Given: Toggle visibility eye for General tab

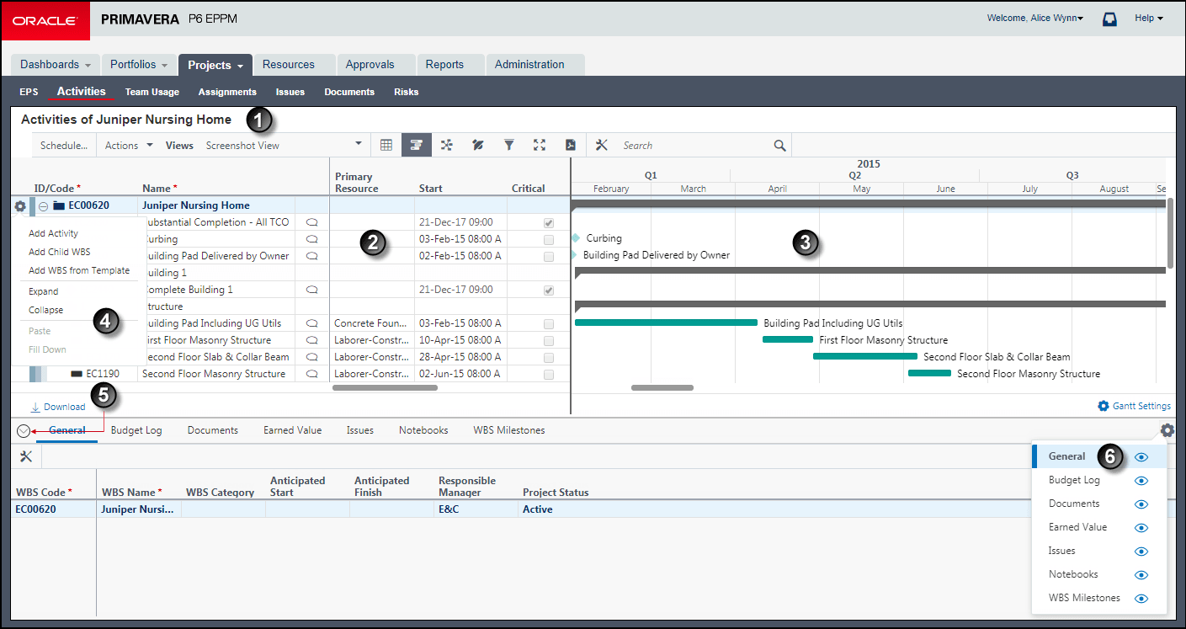Looking at the screenshot, I should coord(1141,457).
